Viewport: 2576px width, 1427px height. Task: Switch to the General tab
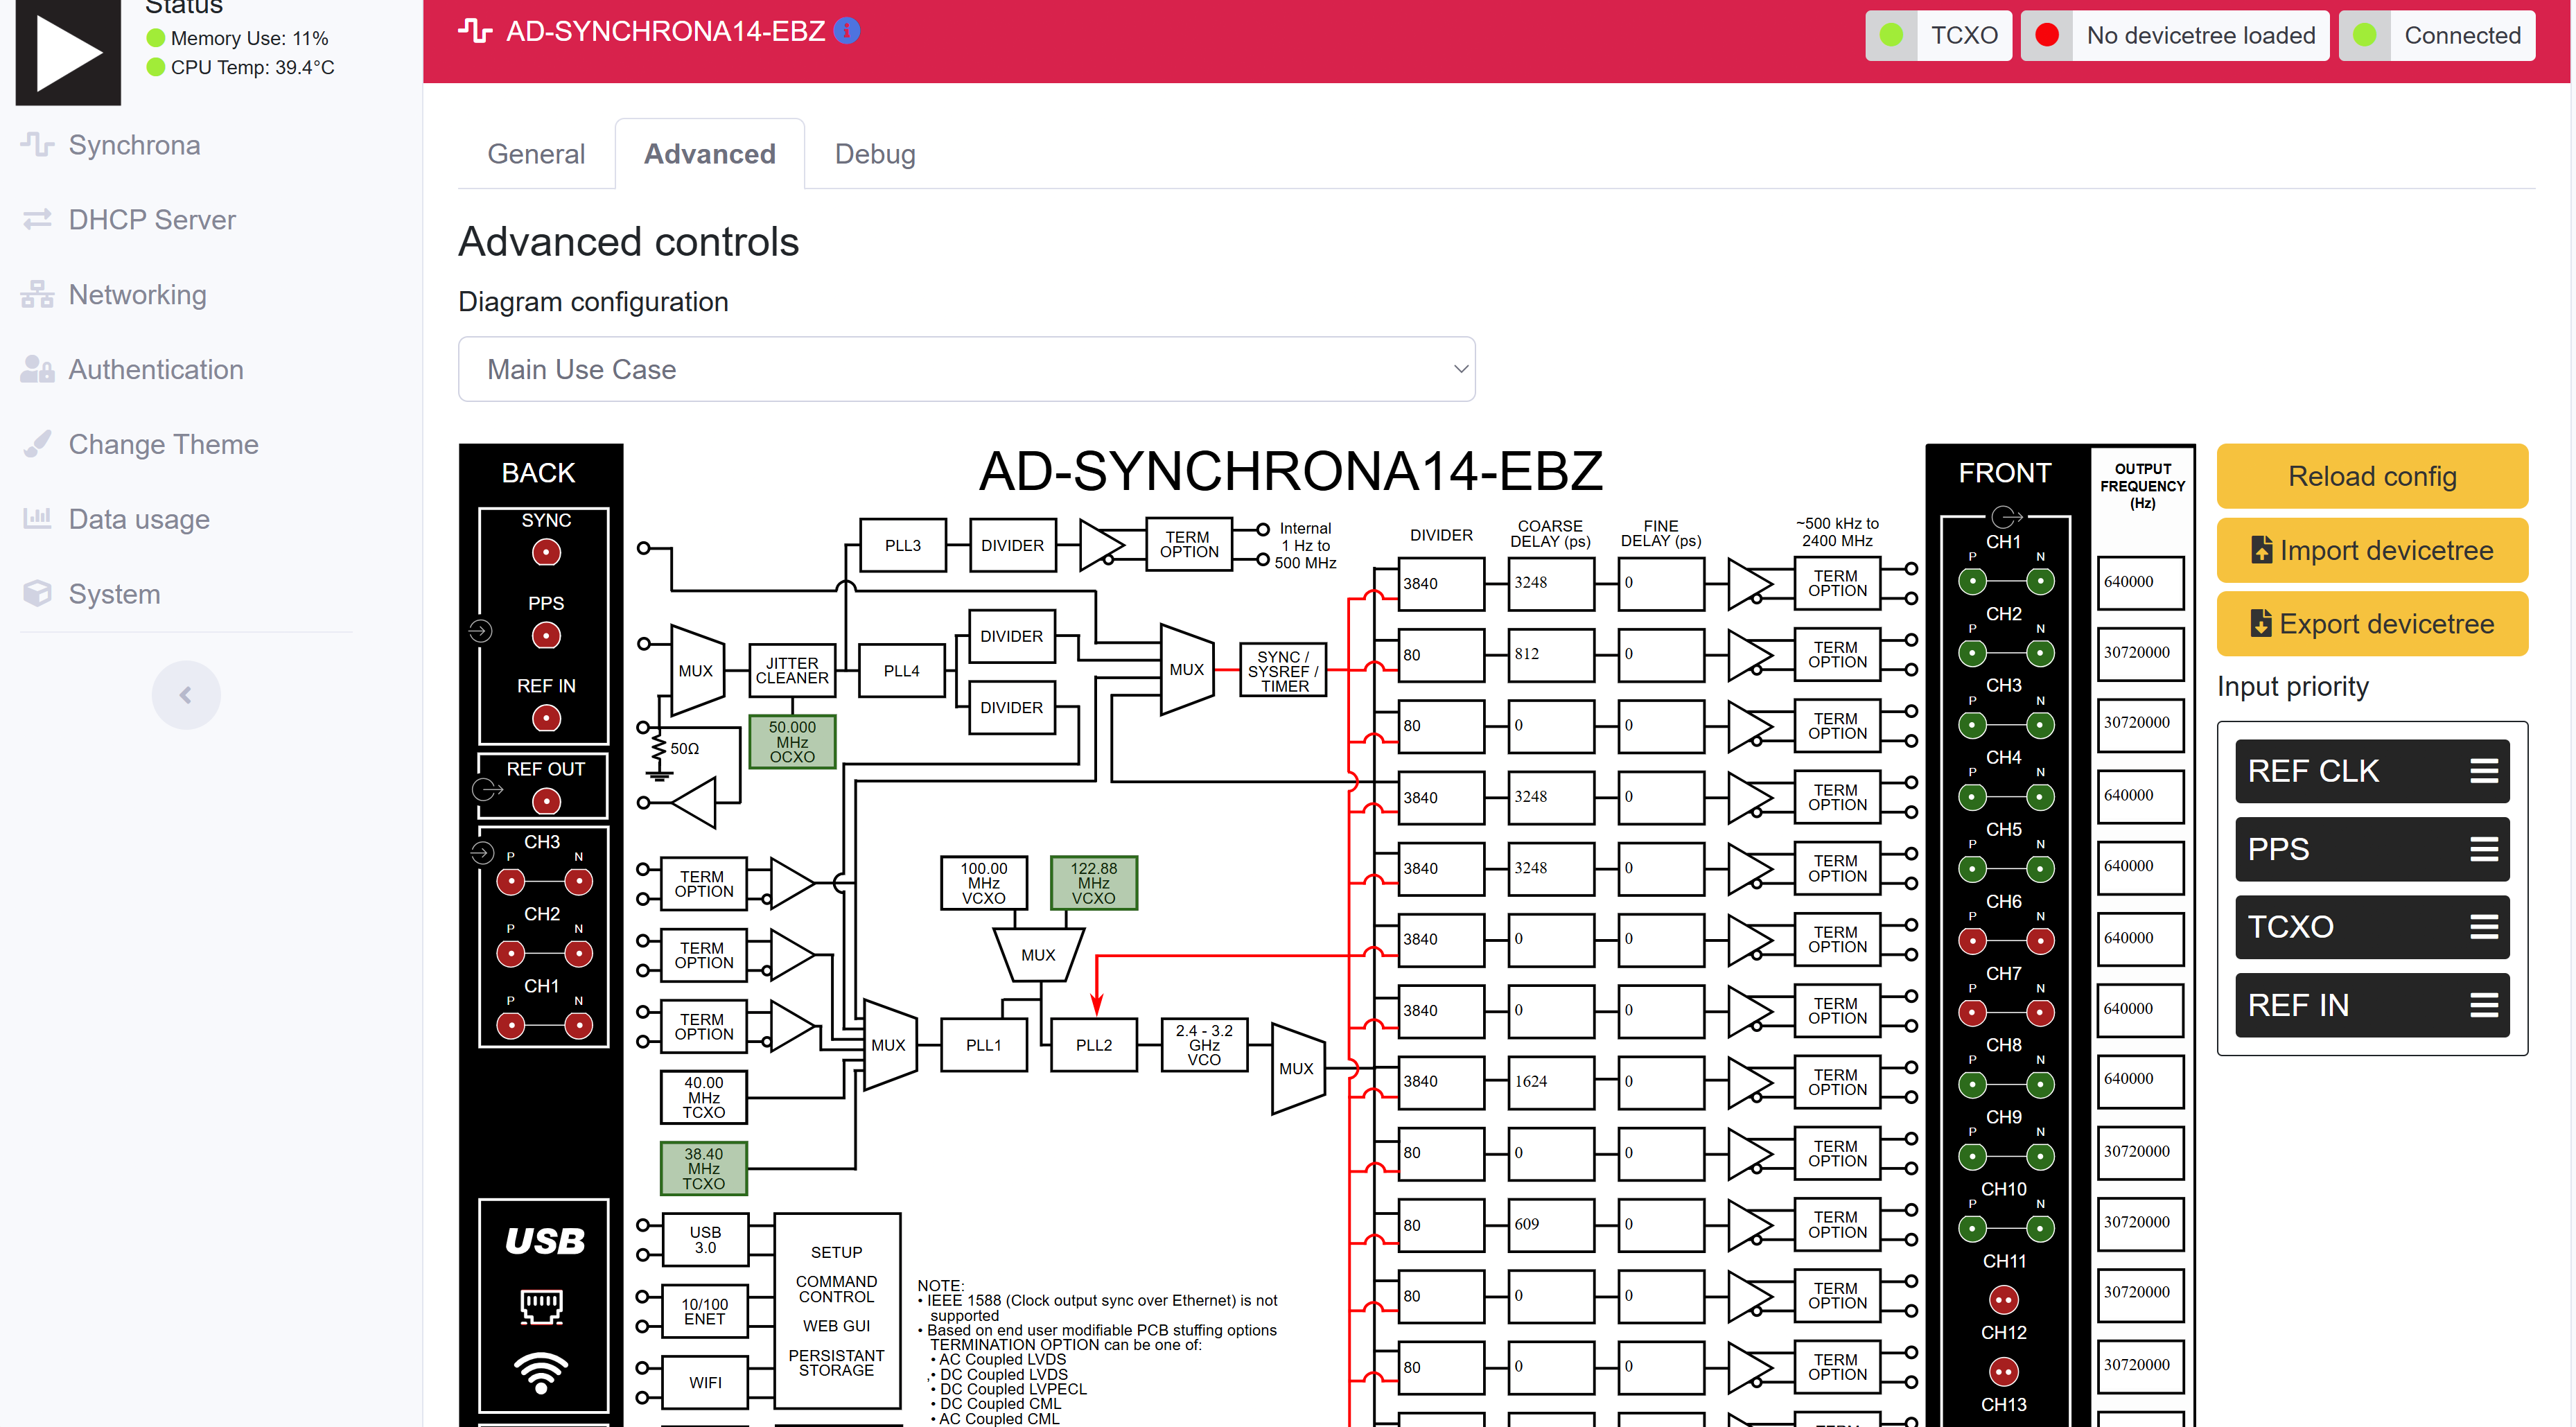click(x=536, y=154)
